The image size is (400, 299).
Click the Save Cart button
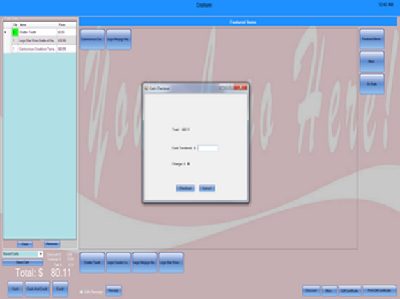coord(22,262)
